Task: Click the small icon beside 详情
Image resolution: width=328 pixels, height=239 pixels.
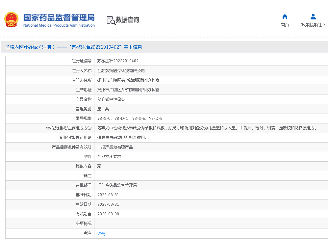Action: tap(86, 233)
